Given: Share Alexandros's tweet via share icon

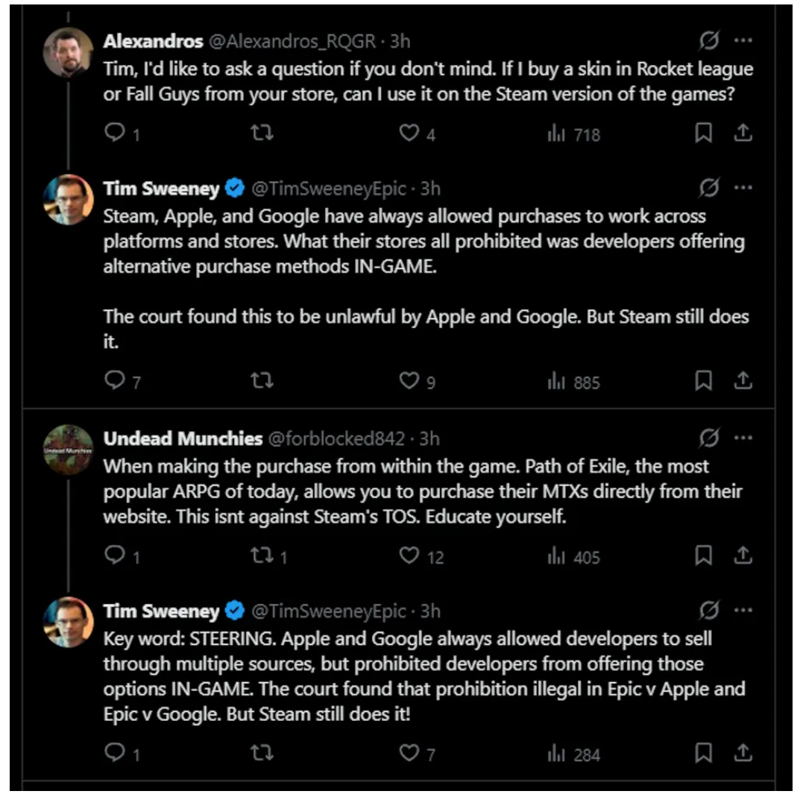Looking at the screenshot, I should pyautogui.click(x=743, y=133).
